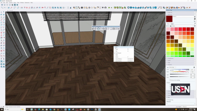Choose Walk from the context menu
Image resolution: width=197 pixels, height=111 pixels.
click(124, 55)
